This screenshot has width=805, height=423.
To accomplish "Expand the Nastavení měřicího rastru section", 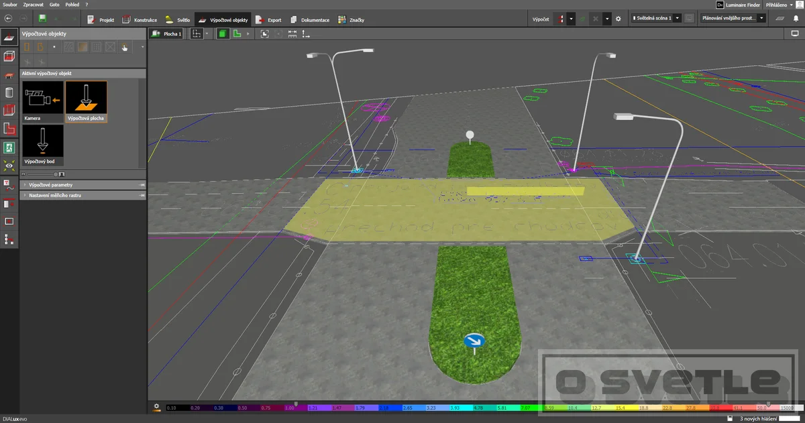I will [x=83, y=195].
